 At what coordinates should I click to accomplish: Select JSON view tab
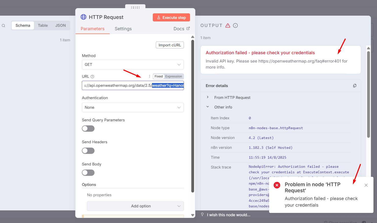[61, 25]
